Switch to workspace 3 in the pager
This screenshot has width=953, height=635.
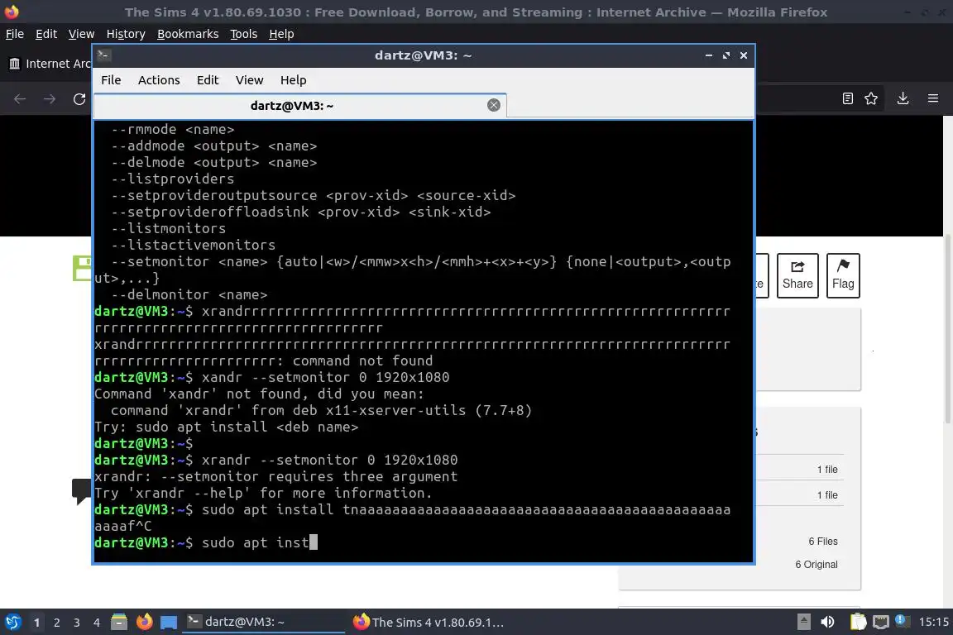pos(77,623)
